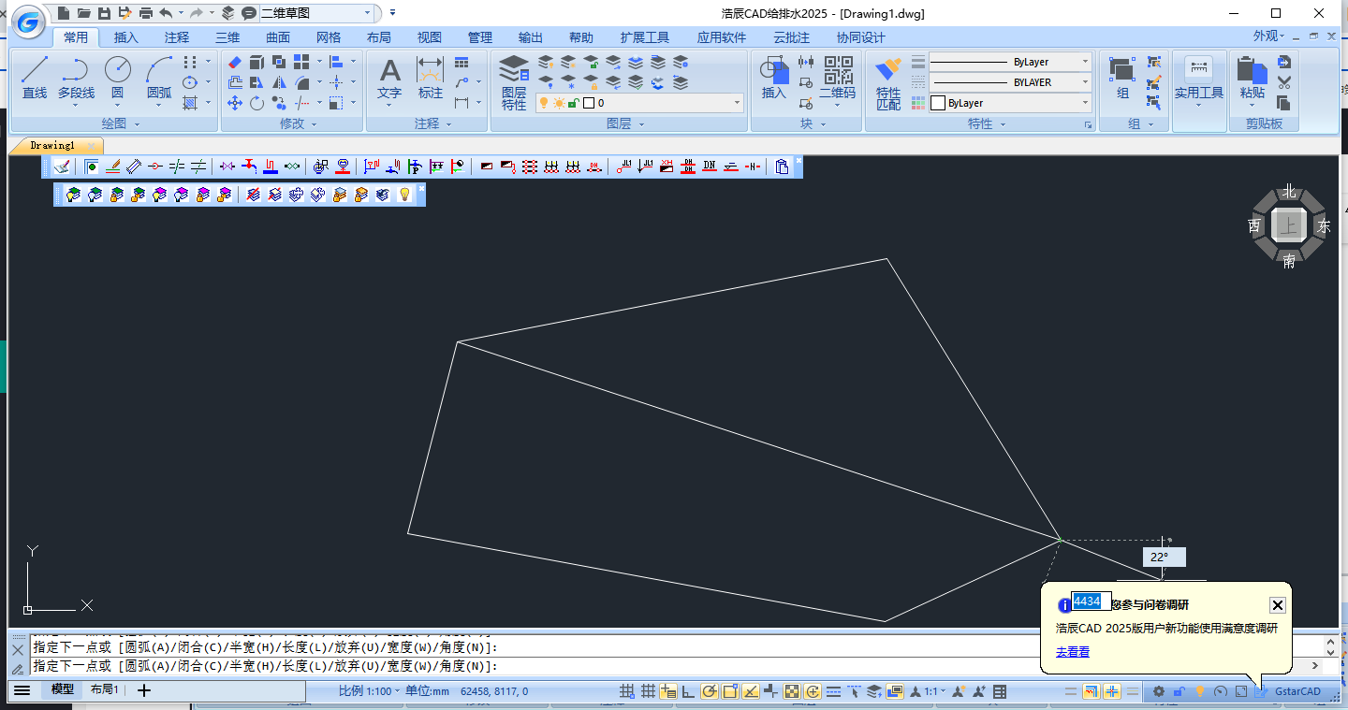Click the 特性匹配 match properties tool

[x=888, y=82]
